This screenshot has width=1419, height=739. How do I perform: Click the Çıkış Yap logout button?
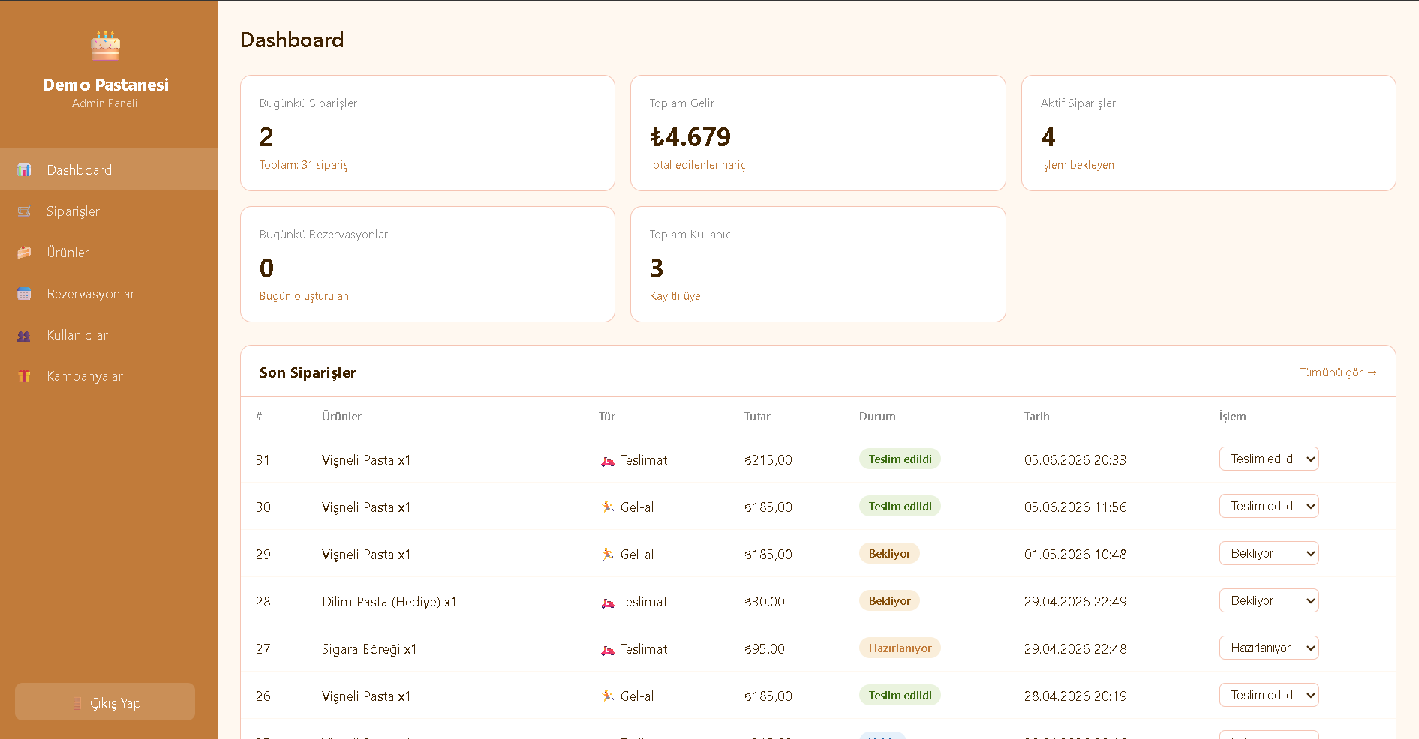[105, 702]
